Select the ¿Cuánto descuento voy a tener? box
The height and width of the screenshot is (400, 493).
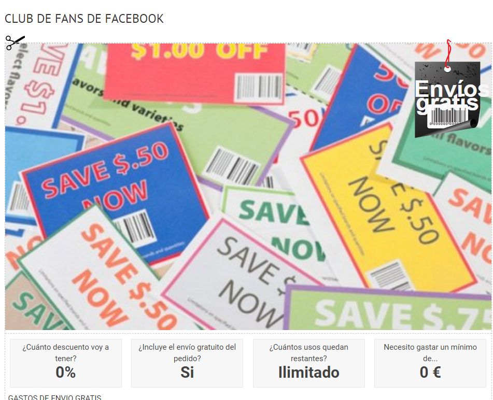pos(66,363)
